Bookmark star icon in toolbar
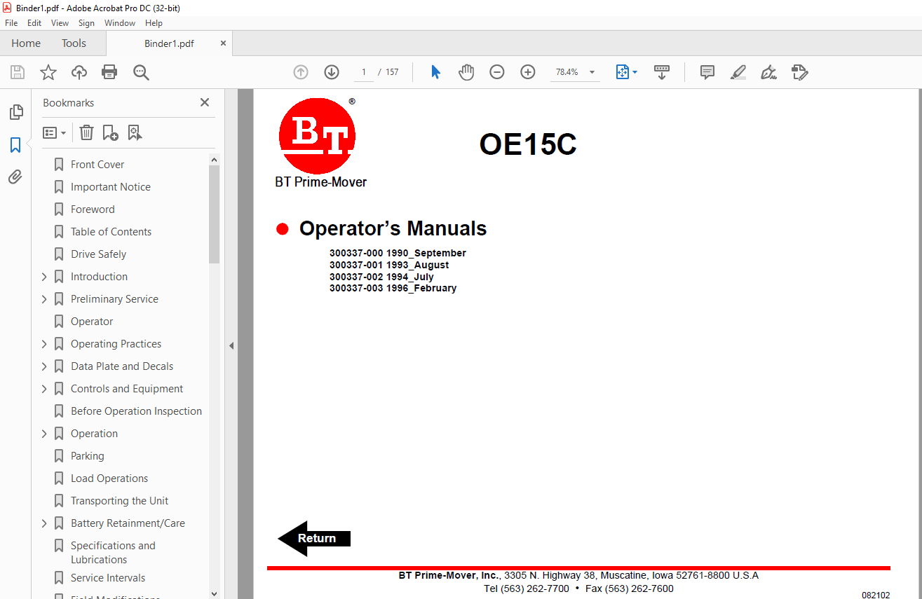This screenshot has height=599, width=922. (x=48, y=72)
